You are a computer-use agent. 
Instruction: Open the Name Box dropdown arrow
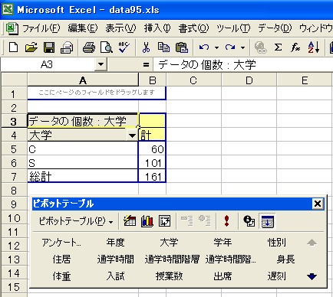click(x=101, y=64)
